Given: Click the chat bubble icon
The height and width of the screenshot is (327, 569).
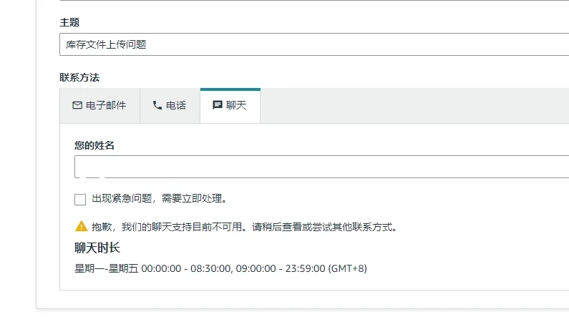Looking at the screenshot, I should 218,105.
